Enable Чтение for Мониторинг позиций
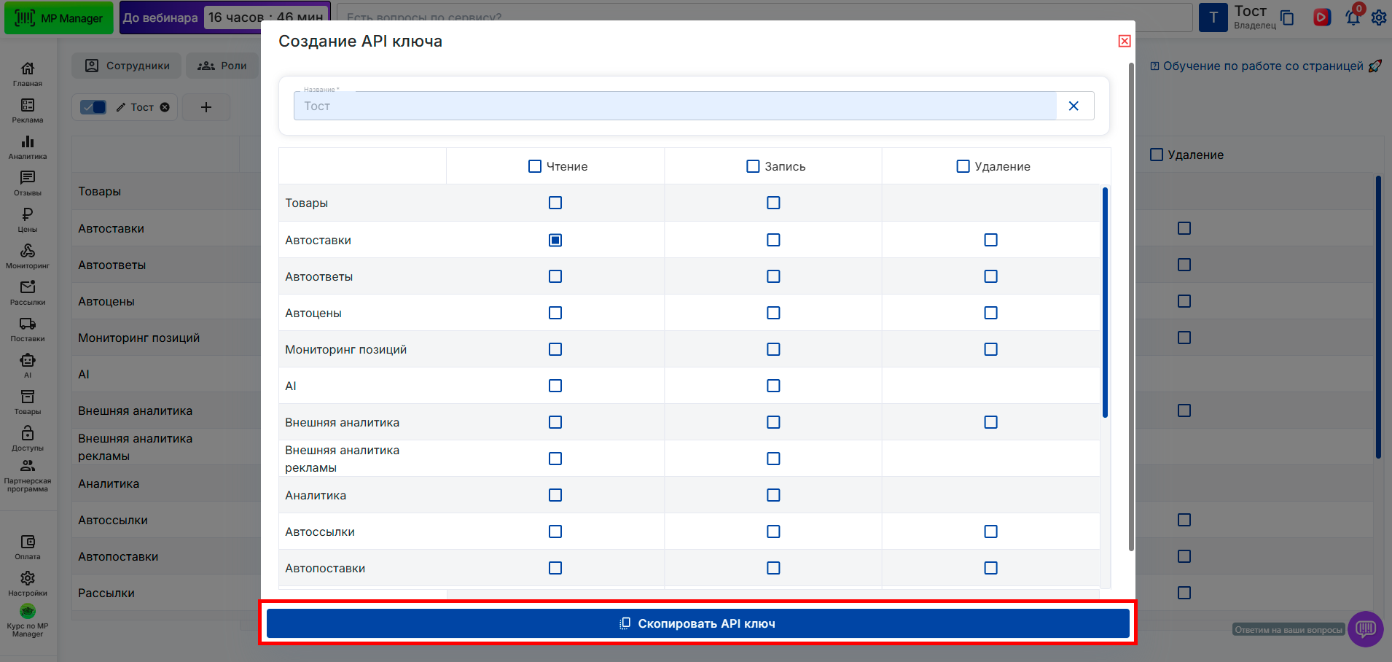 555,349
